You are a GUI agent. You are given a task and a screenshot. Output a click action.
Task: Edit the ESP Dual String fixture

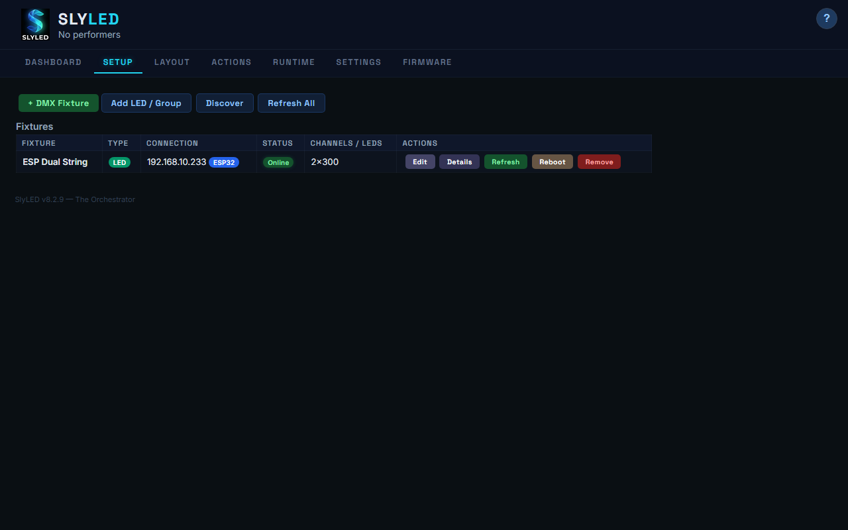pos(420,162)
